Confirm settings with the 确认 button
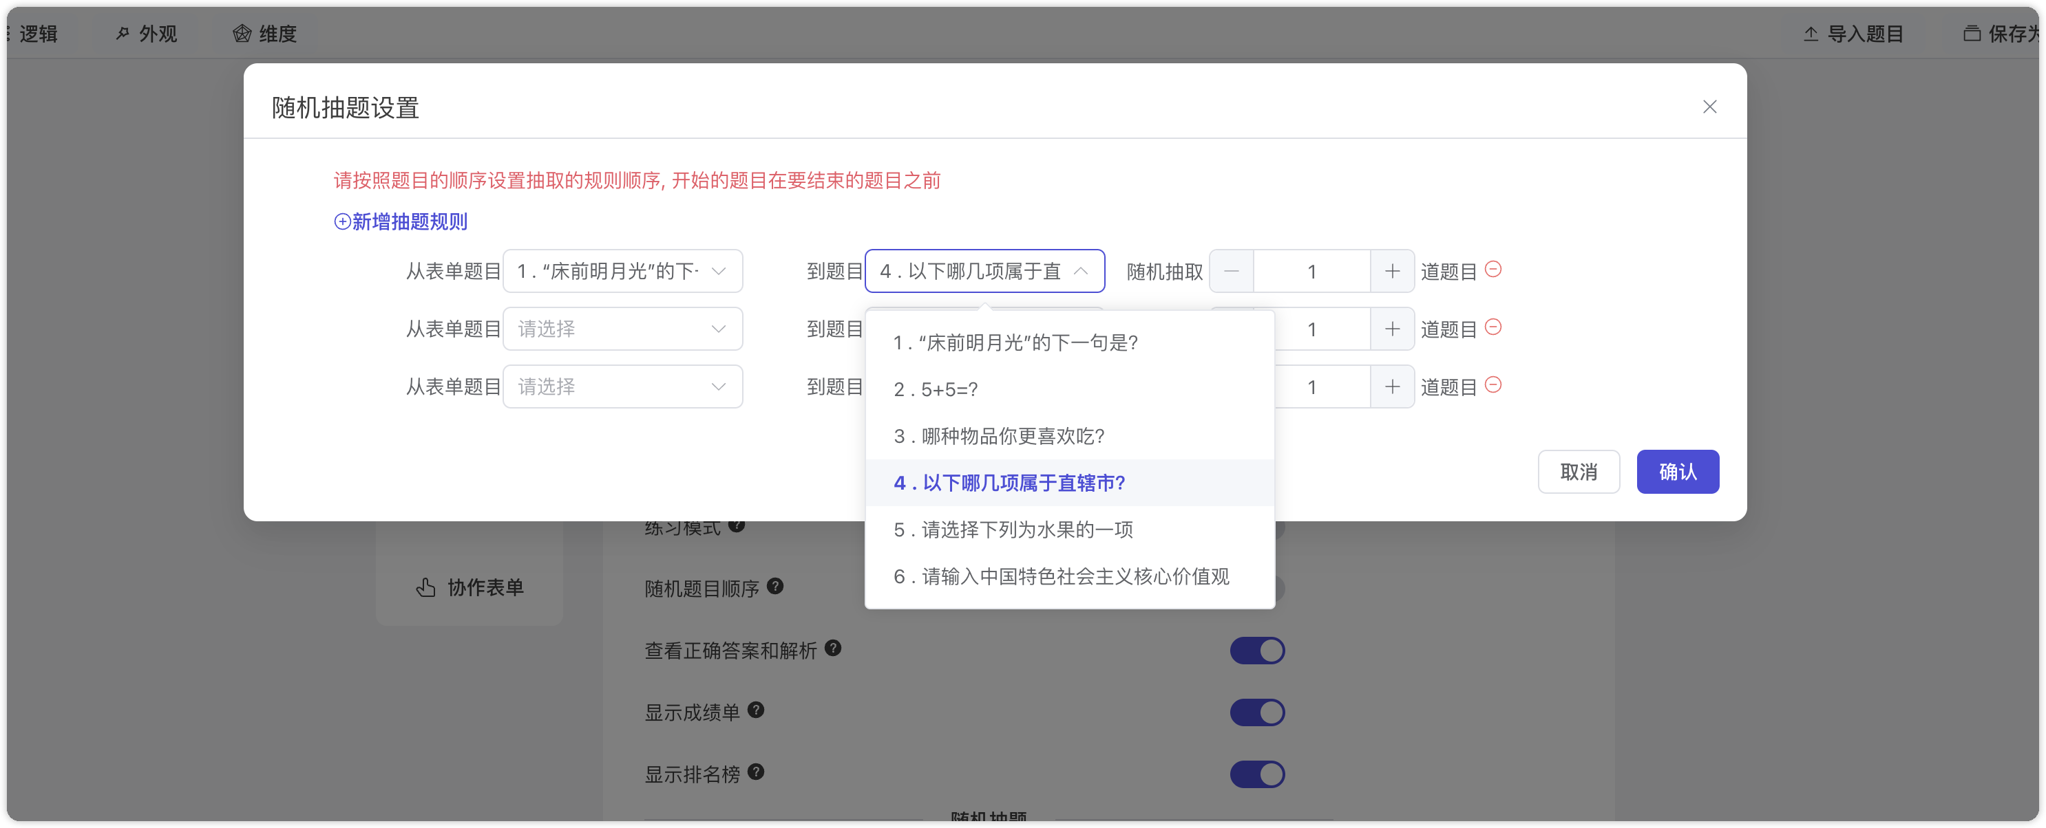Viewport: 2046px width, 828px height. coord(1678,471)
